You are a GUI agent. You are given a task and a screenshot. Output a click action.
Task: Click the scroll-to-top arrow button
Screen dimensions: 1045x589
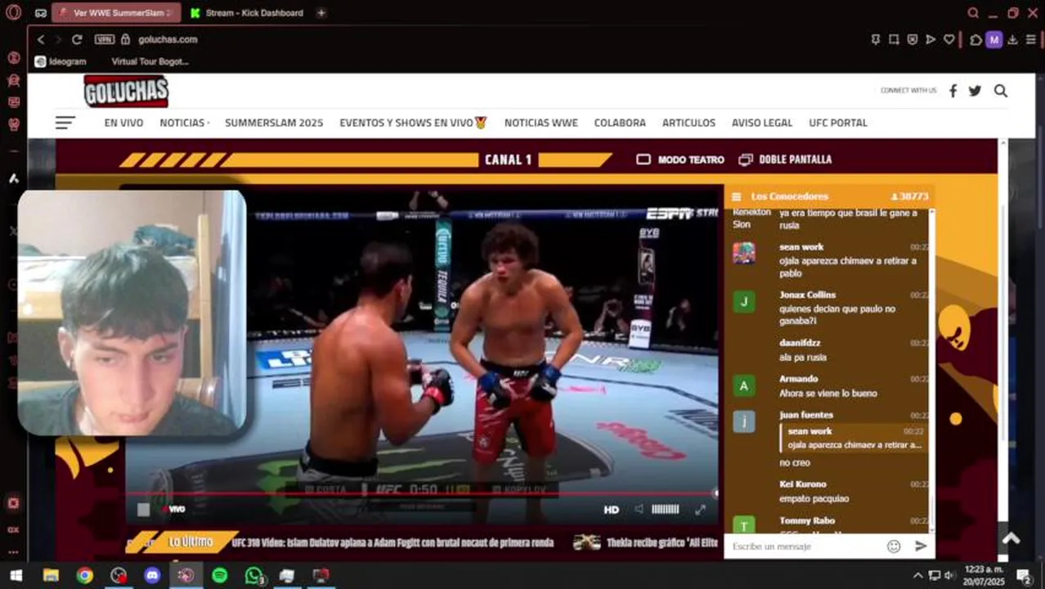pos(1011,538)
